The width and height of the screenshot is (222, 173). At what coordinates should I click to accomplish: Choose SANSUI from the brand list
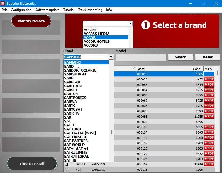point(86,90)
